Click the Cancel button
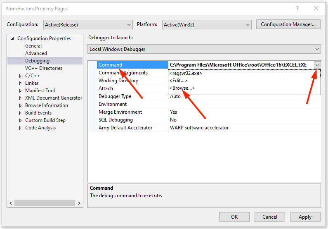This screenshot has width=328, height=229. pos(270,217)
